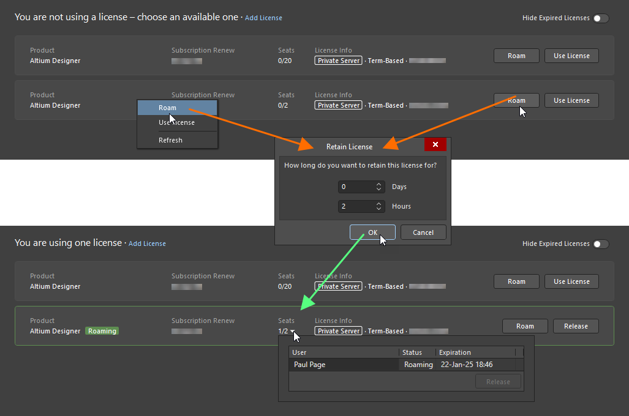The height and width of the screenshot is (416, 629).
Task: Click Add License link in bottom panel
Action: tap(147, 243)
